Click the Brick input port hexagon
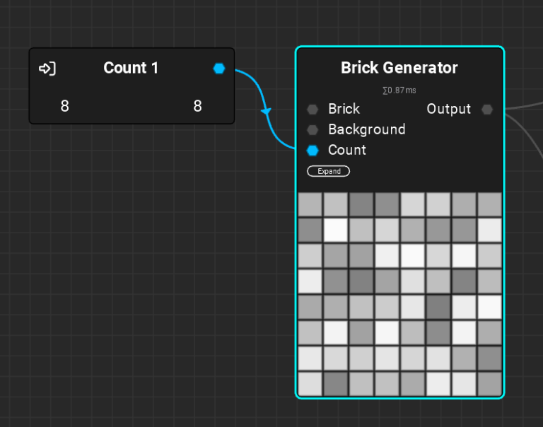 tap(313, 110)
